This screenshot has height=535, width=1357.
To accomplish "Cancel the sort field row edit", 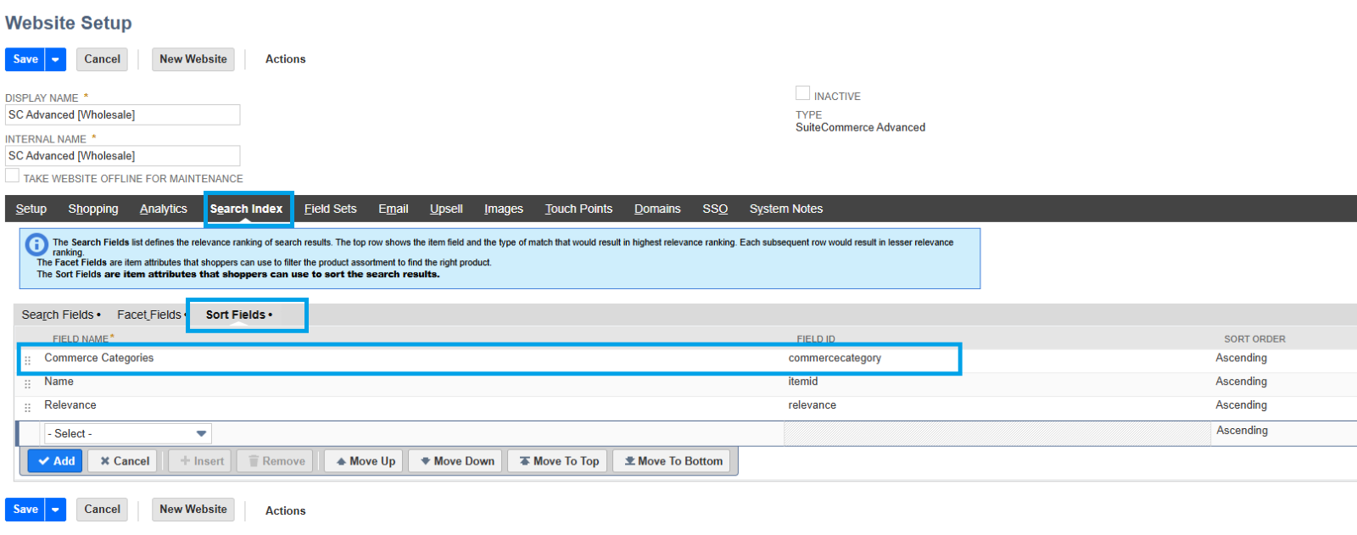I will (x=124, y=461).
